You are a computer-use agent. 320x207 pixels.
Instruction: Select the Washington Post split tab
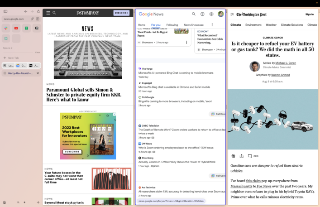pyautogui.click(x=34, y=66)
